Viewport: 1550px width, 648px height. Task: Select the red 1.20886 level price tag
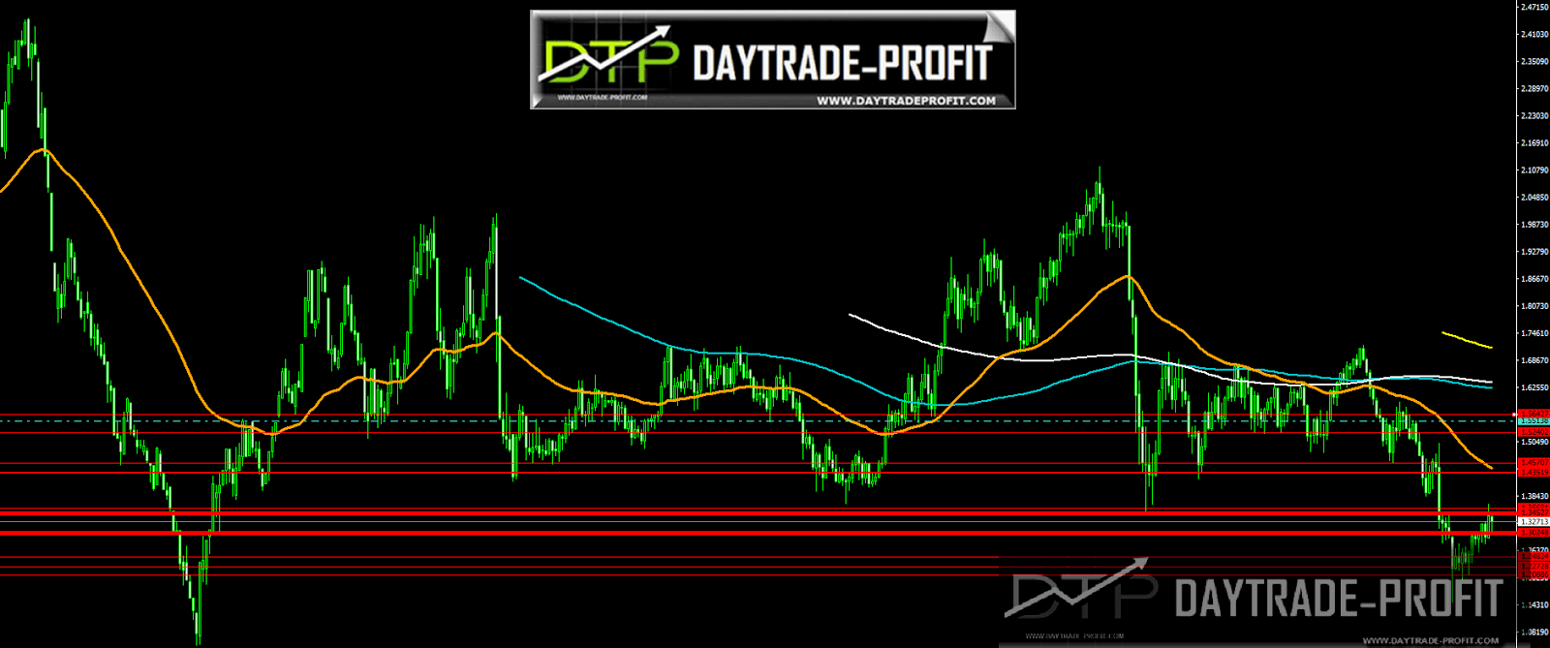(x=1534, y=574)
